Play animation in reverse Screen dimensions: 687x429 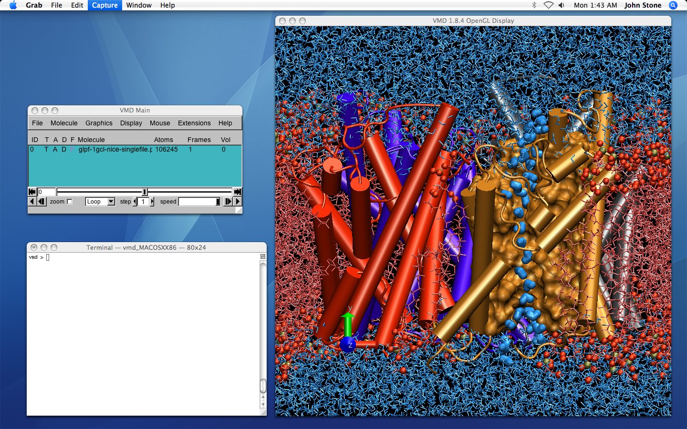32,202
